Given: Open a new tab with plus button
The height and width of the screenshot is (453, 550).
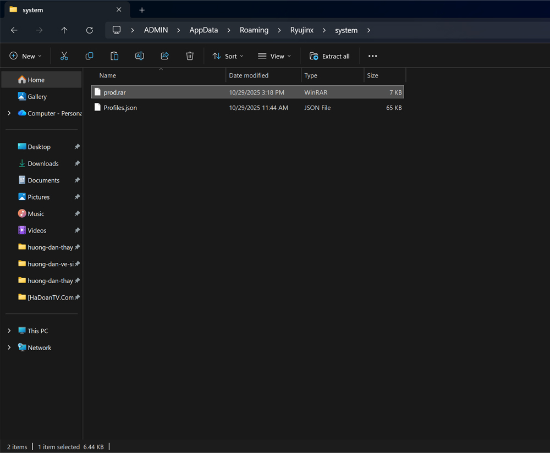Looking at the screenshot, I should click(x=142, y=10).
